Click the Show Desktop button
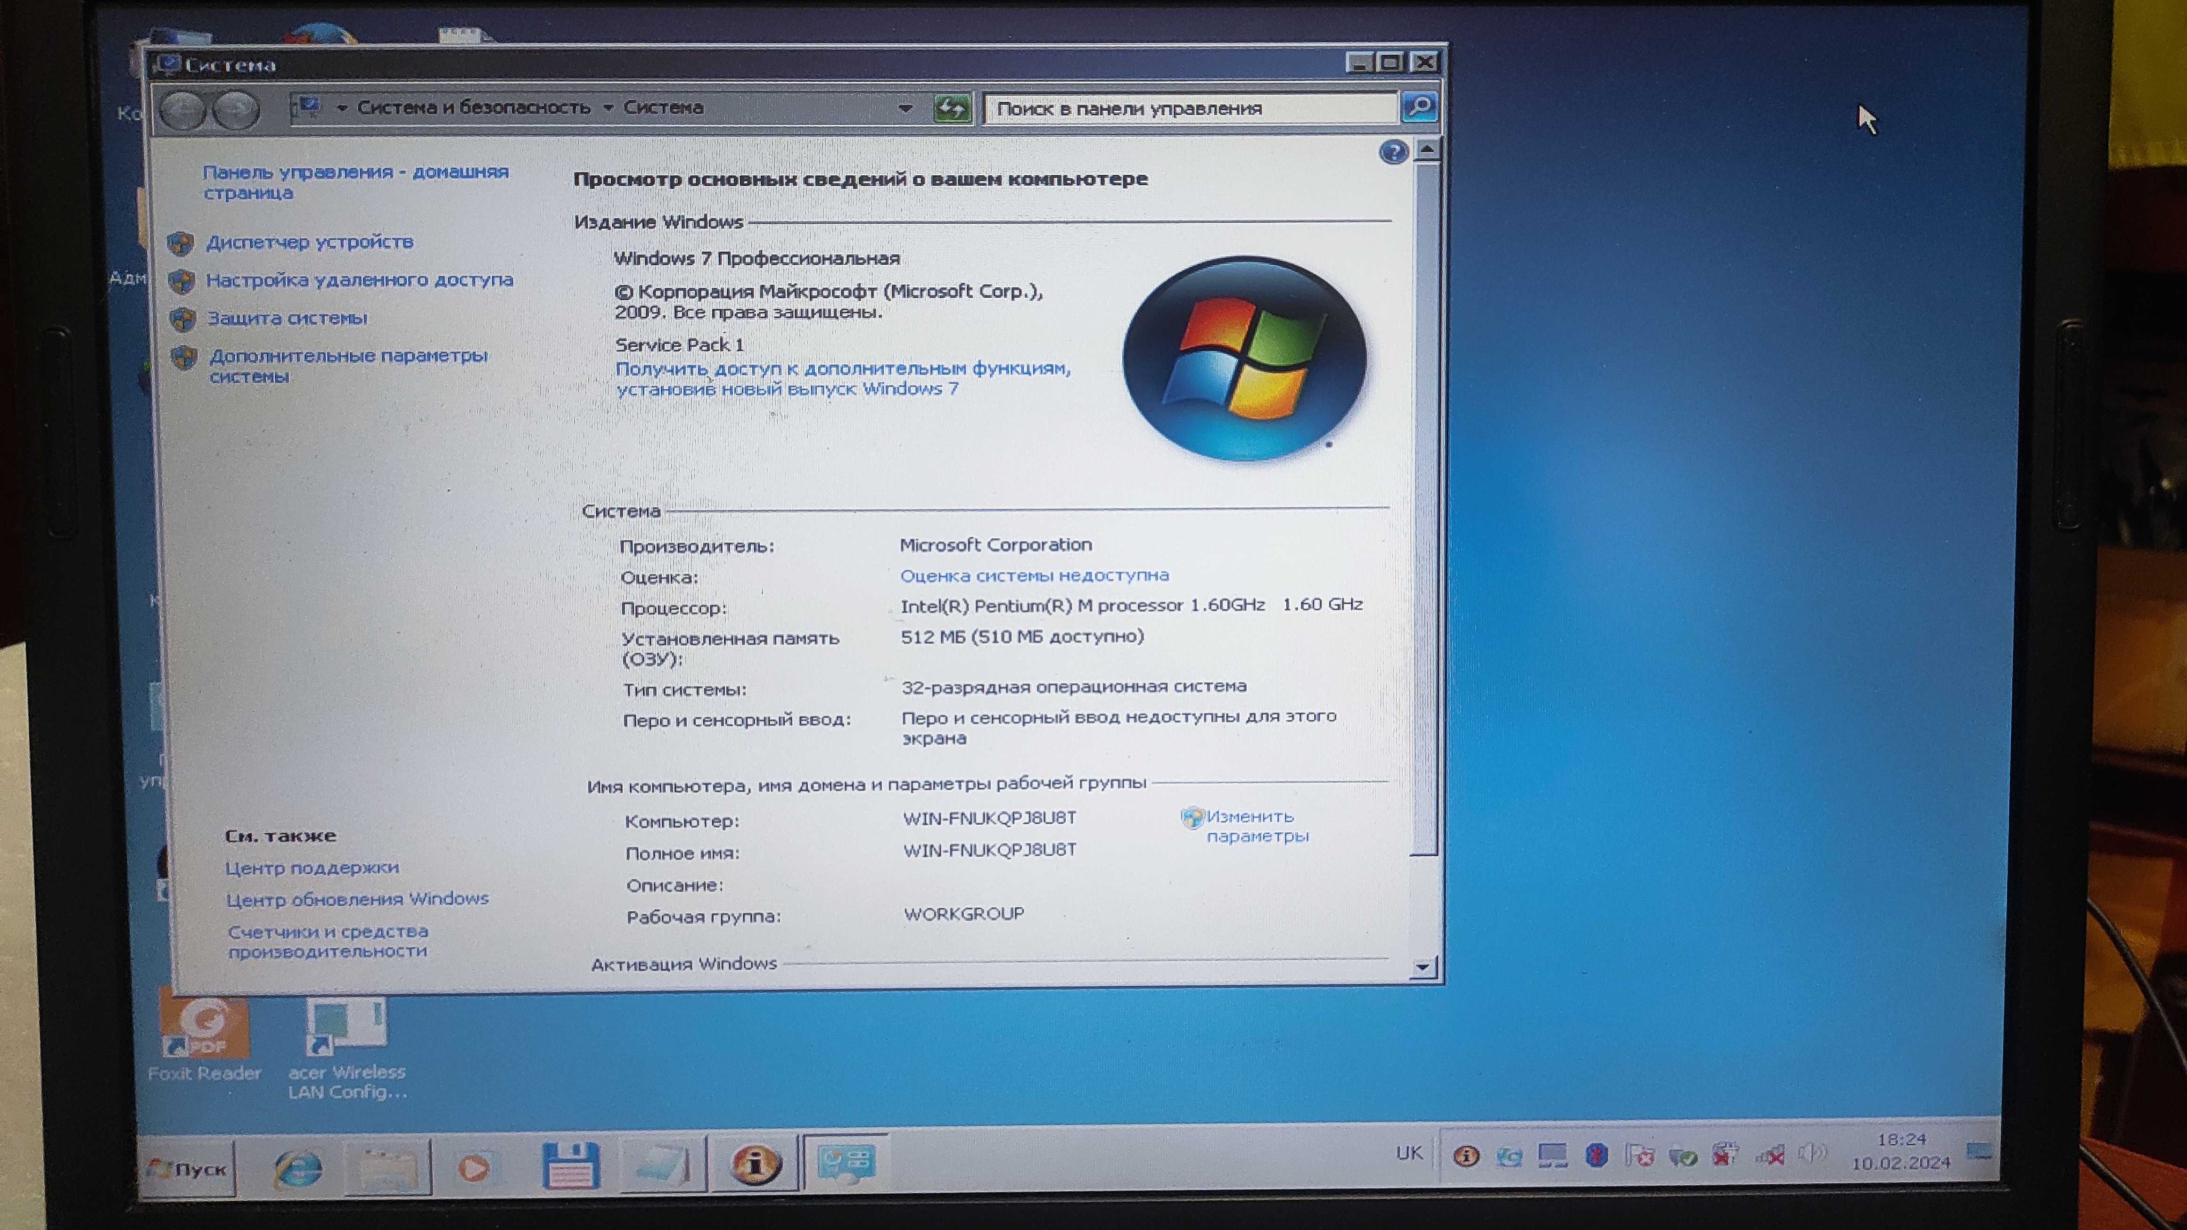 click(x=1979, y=1152)
